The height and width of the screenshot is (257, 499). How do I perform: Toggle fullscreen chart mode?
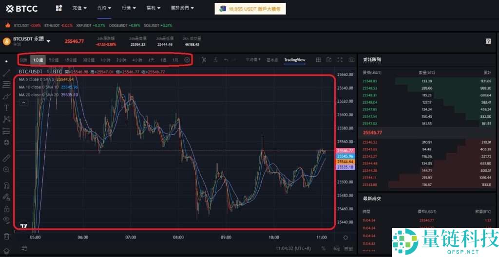[x=340, y=60]
